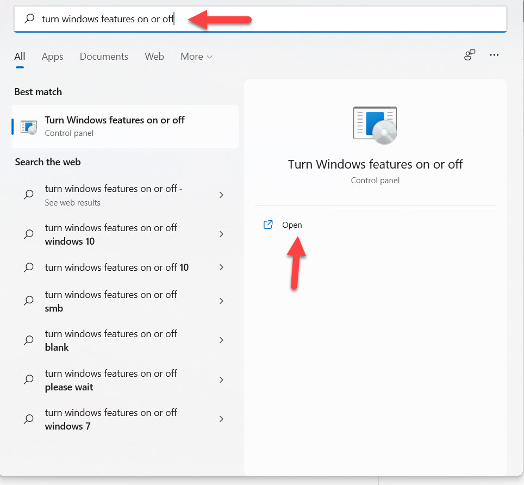Image resolution: width=524 pixels, height=485 pixels.
Task: Open the three-dot more options menu
Action: pos(494,55)
